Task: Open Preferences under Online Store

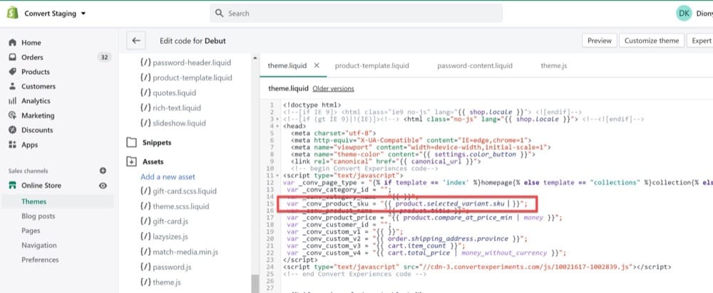Action: pos(40,260)
